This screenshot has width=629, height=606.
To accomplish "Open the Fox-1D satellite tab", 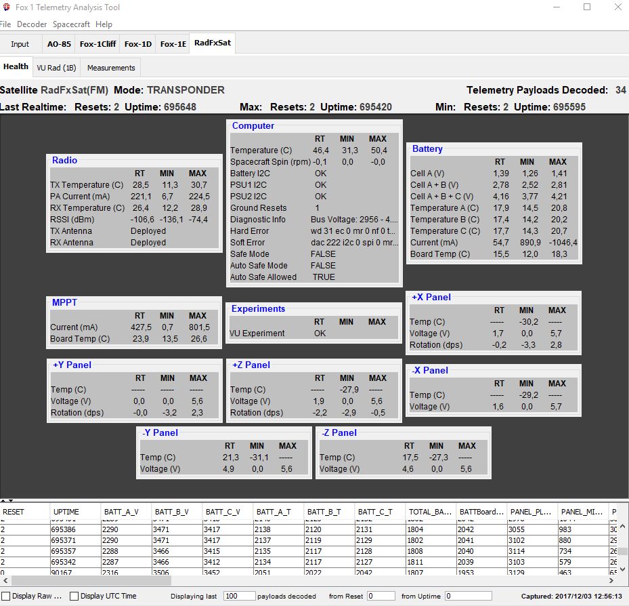I will click(137, 44).
